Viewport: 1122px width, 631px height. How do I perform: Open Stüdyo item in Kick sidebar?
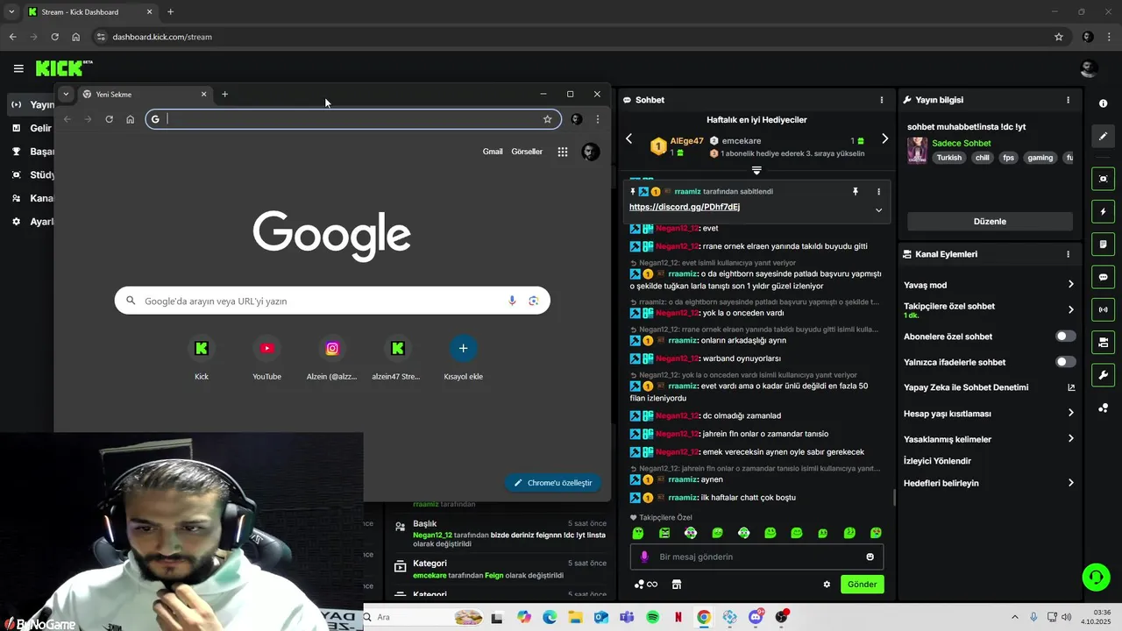32,174
